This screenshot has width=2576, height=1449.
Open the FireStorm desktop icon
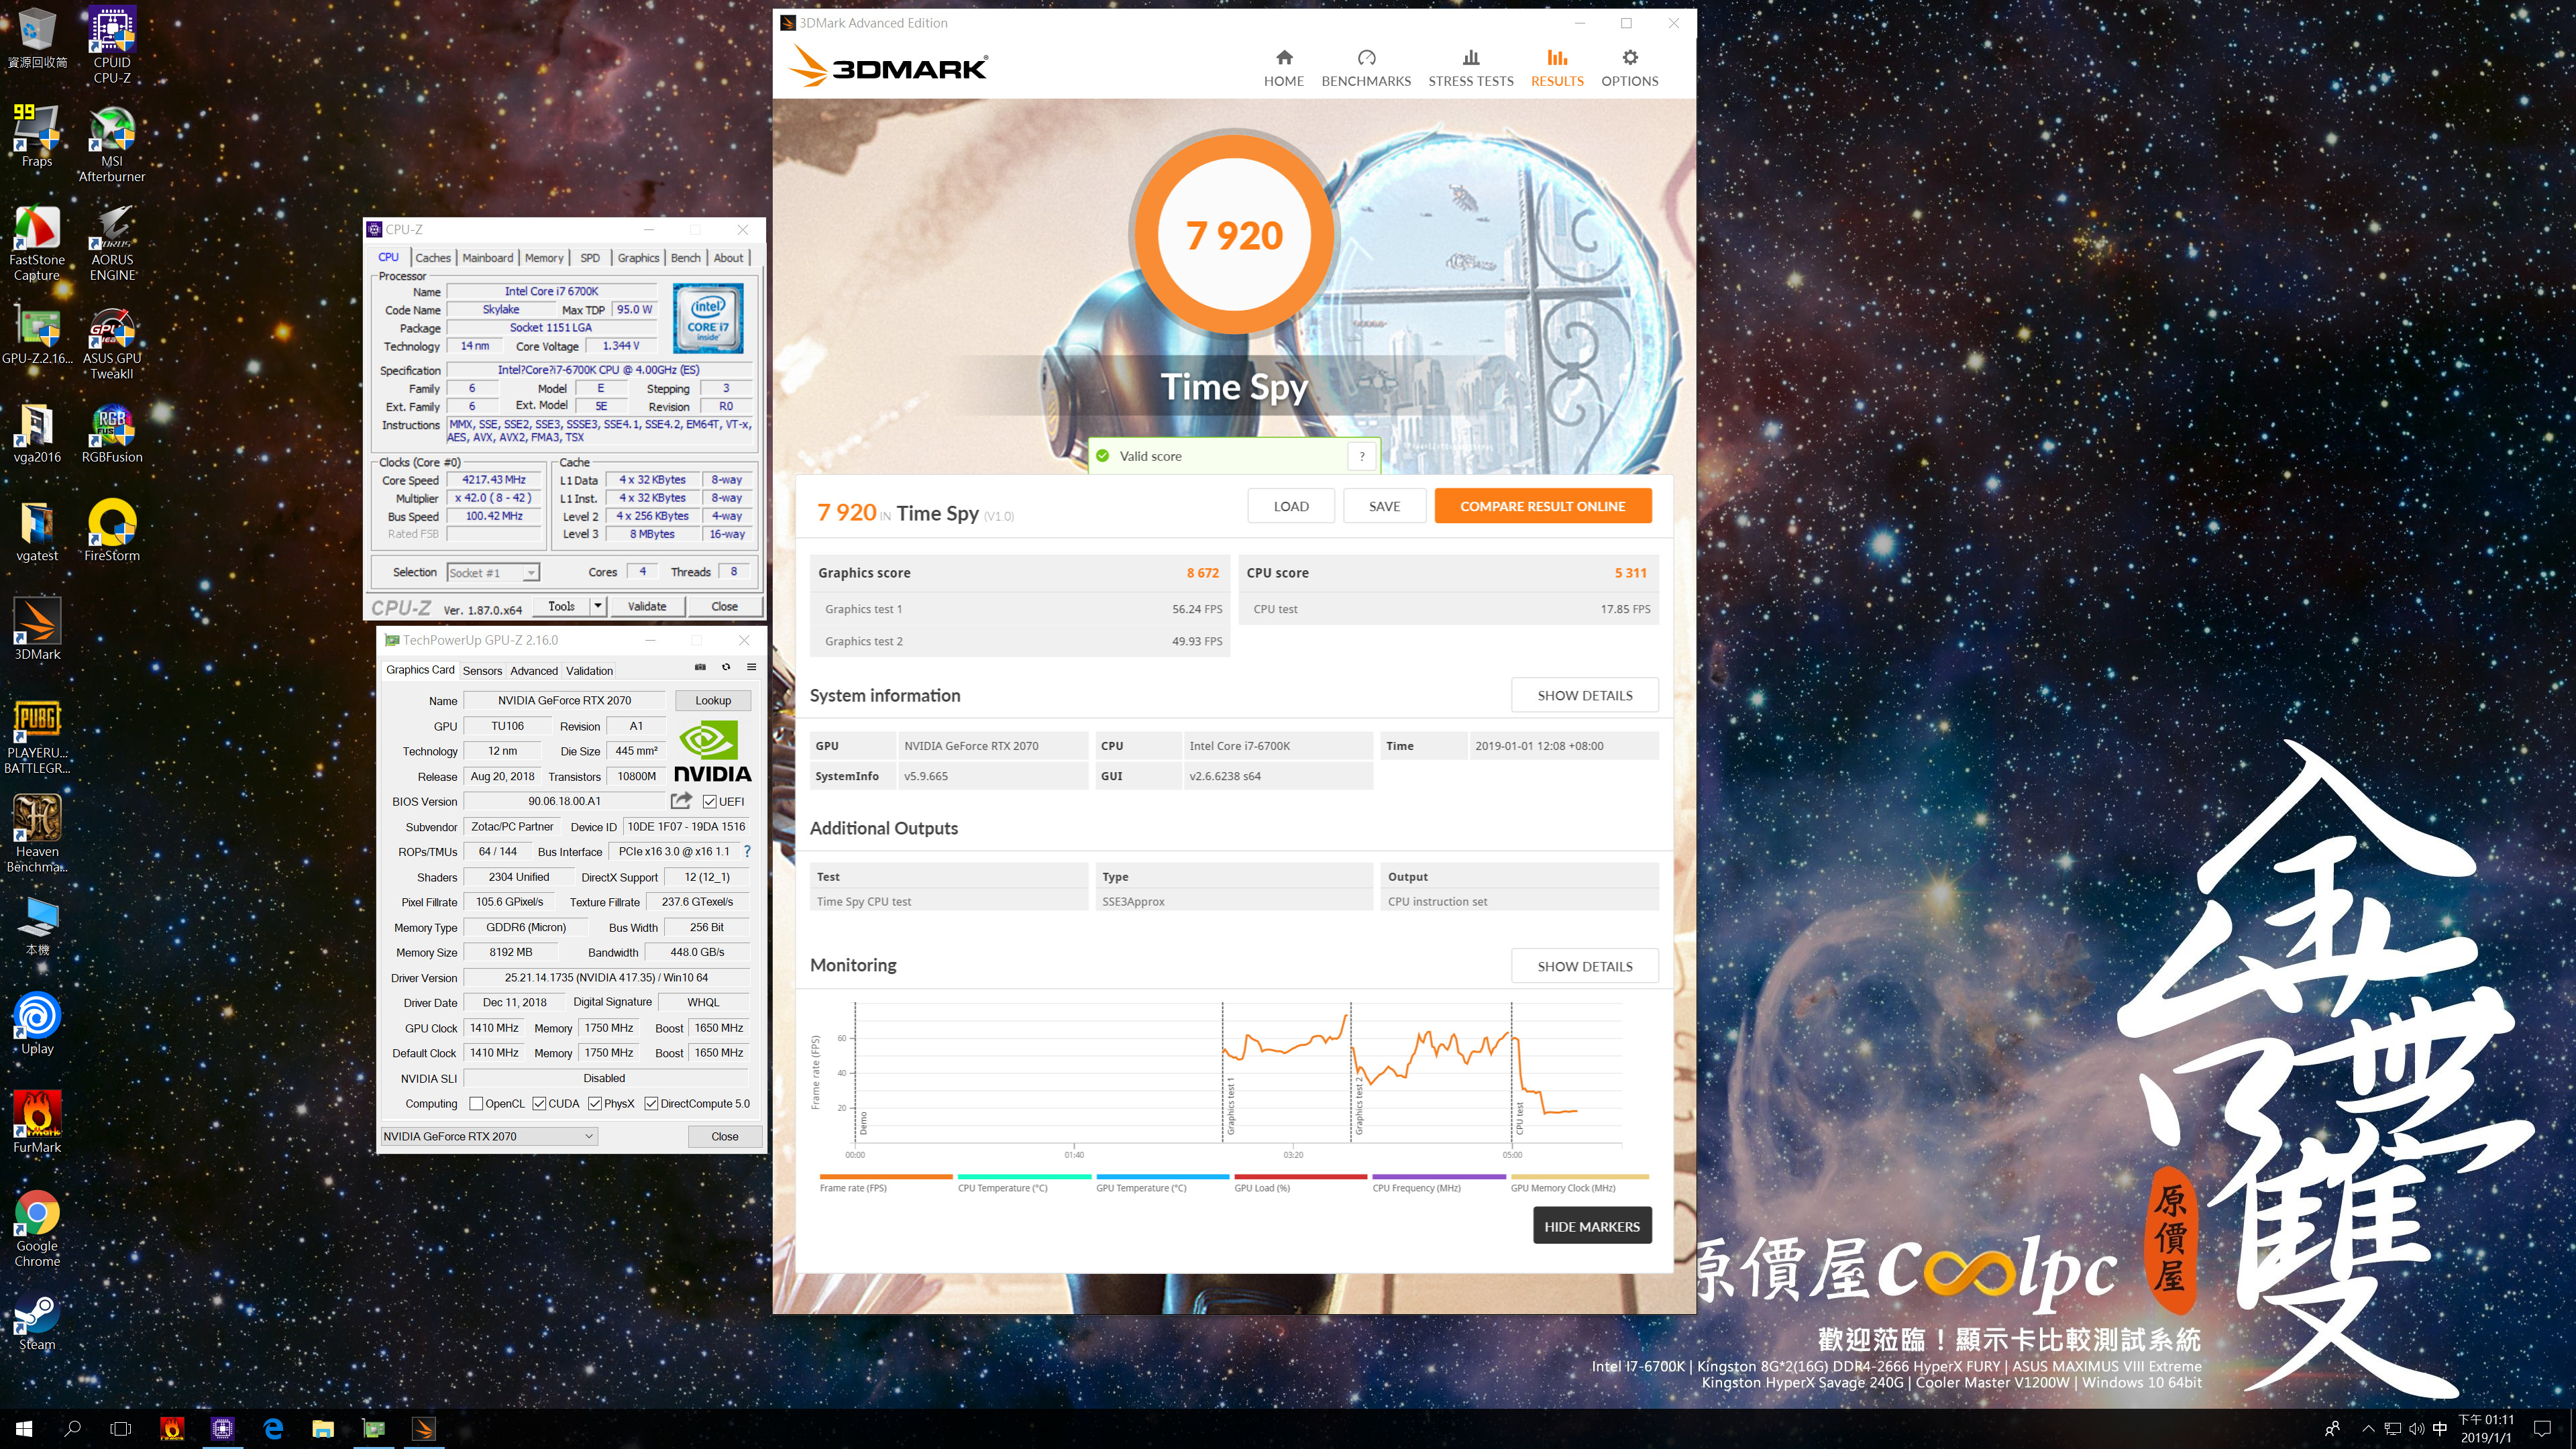[x=112, y=530]
